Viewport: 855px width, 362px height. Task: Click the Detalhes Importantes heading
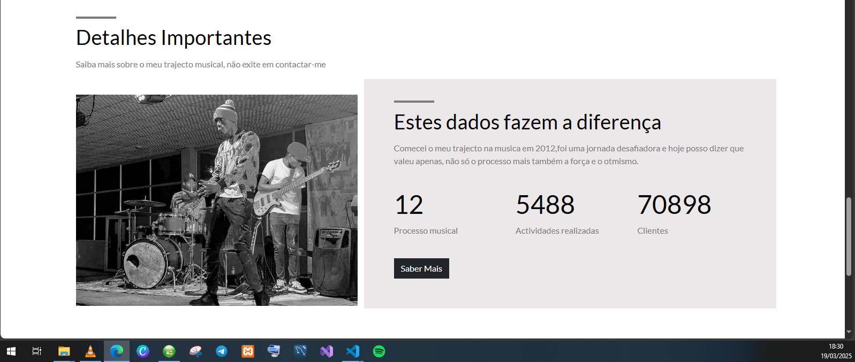tap(173, 38)
